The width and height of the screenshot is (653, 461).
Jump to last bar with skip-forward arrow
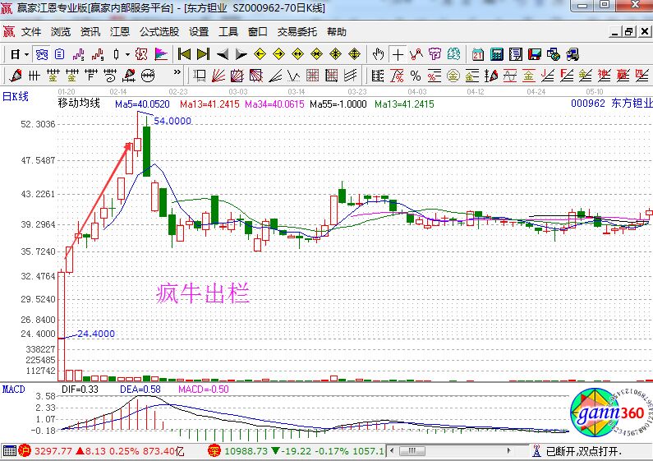[203, 54]
